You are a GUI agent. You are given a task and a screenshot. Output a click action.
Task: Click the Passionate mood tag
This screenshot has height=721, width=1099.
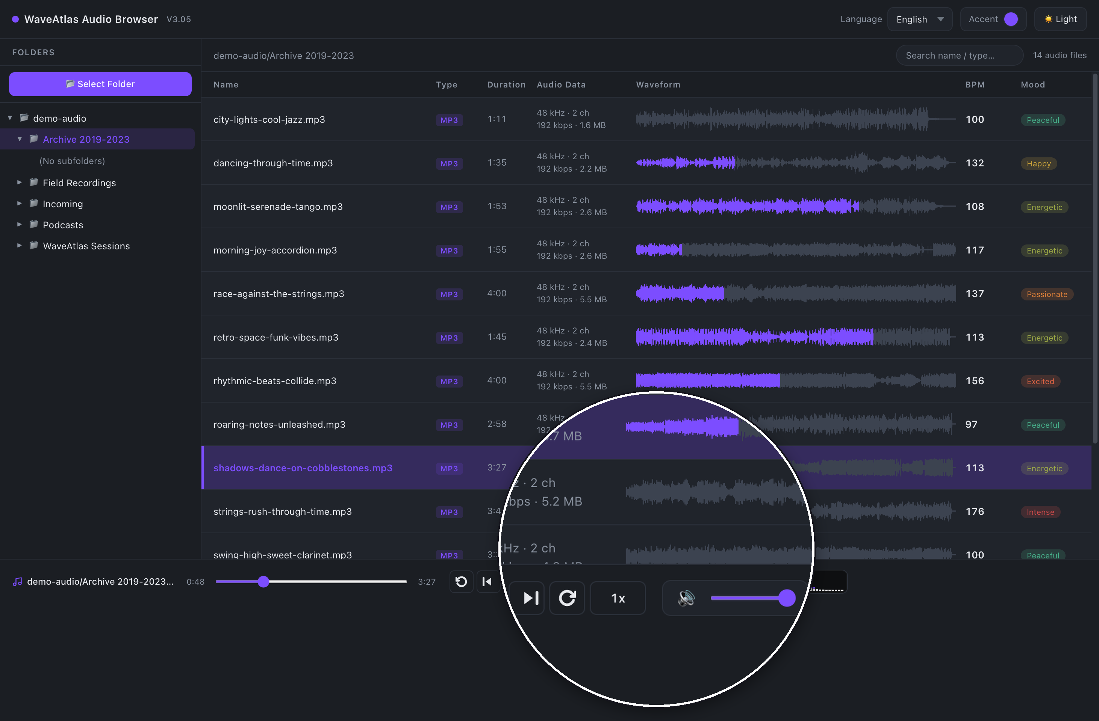(x=1046, y=294)
